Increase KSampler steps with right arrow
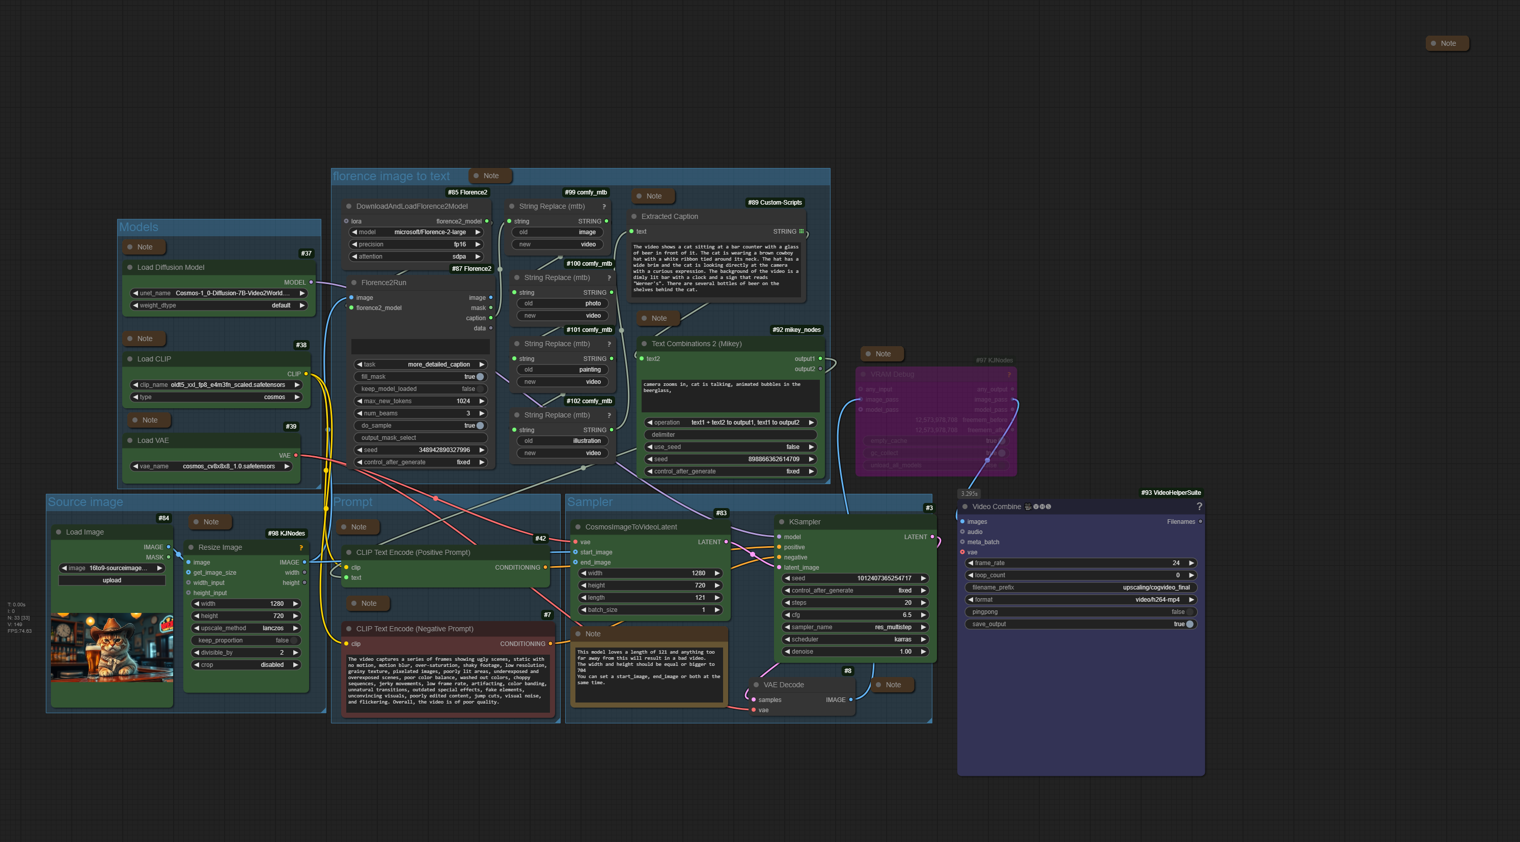1520x842 pixels. tap(923, 602)
